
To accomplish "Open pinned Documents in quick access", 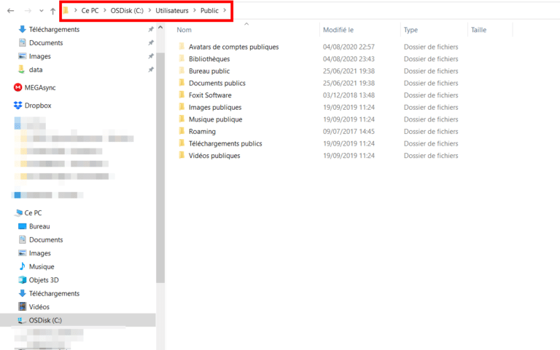I will pos(46,43).
